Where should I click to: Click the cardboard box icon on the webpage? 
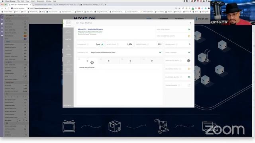click(115, 126)
